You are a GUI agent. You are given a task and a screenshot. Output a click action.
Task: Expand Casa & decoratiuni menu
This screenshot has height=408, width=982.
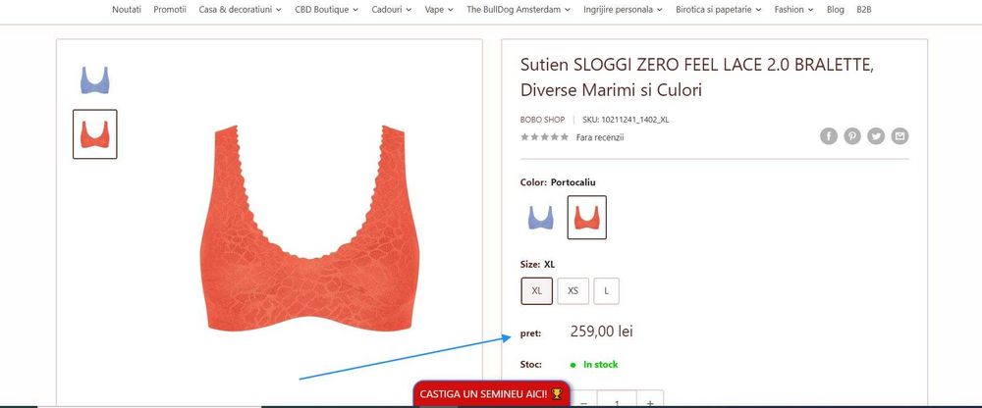(240, 10)
